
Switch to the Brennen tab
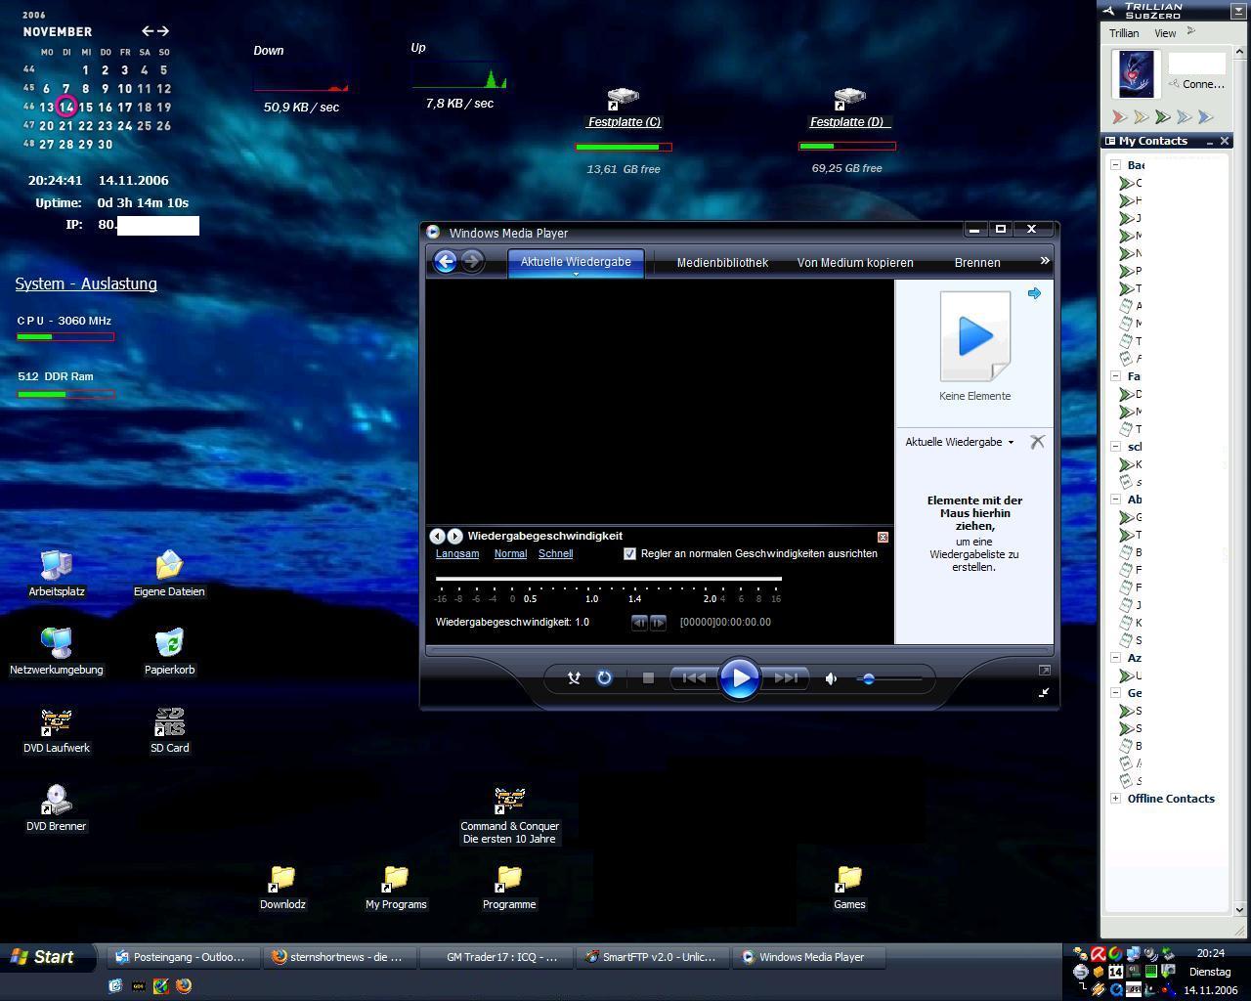pyautogui.click(x=977, y=263)
